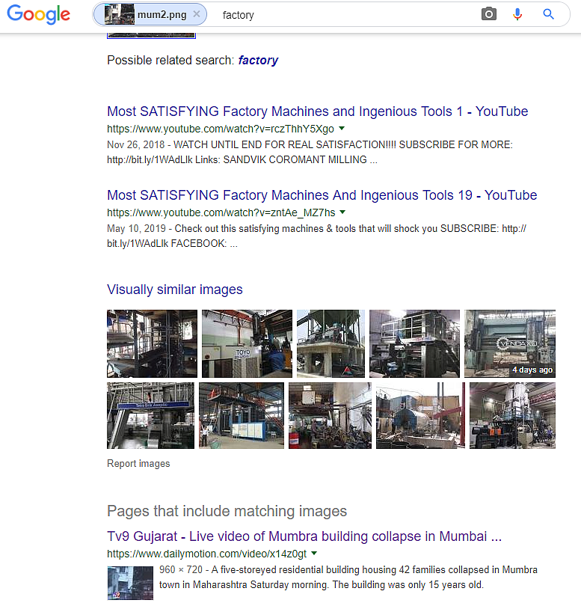Click the Google logo

39,15
